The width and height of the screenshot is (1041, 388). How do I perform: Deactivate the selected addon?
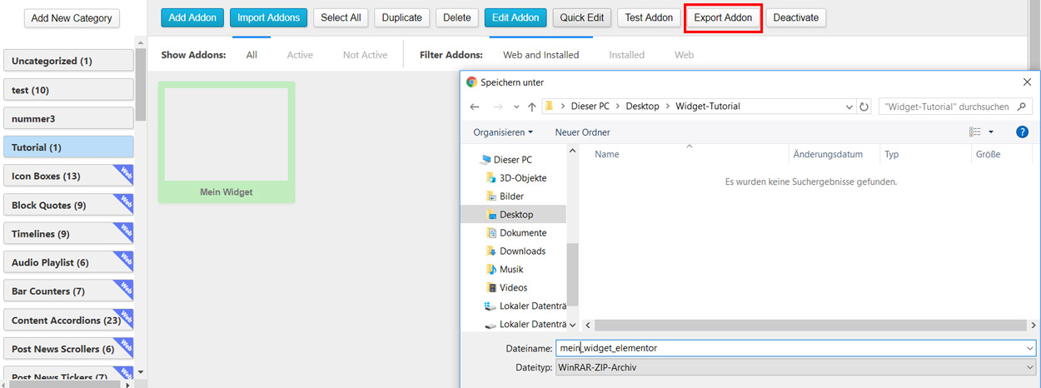pos(796,17)
